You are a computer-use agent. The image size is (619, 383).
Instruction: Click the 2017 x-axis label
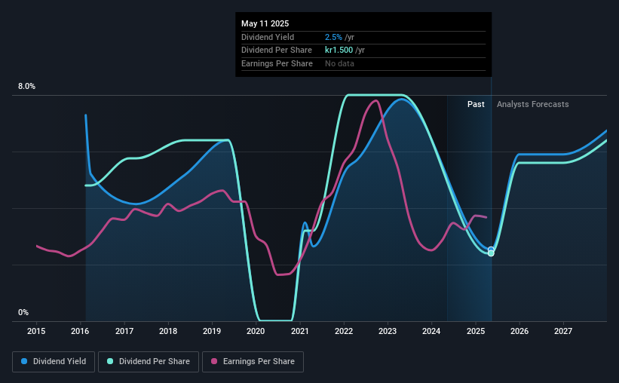click(x=124, y=331)
